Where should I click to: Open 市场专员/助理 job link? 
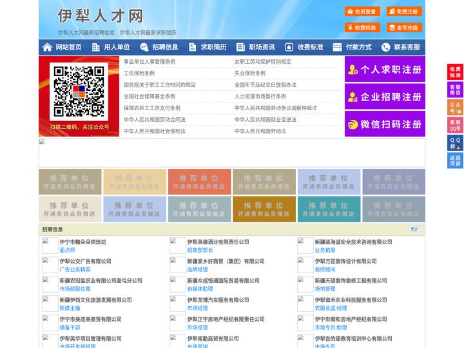[x=331, y=327]
